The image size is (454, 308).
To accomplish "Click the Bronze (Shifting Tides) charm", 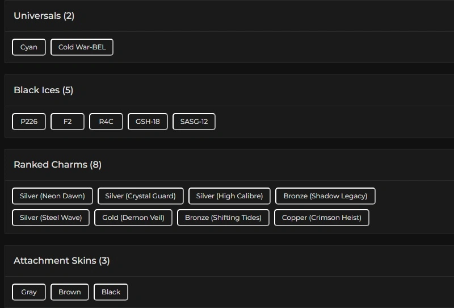I will (x=223, y=218).
